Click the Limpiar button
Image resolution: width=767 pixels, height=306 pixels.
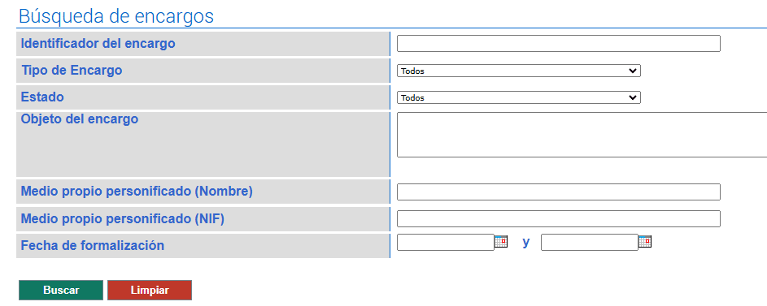click(150, 290)
